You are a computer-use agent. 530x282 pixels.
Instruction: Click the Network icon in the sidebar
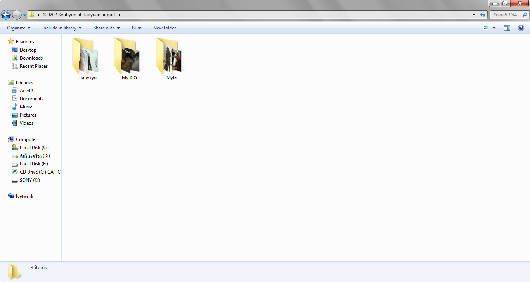(11, 196)
